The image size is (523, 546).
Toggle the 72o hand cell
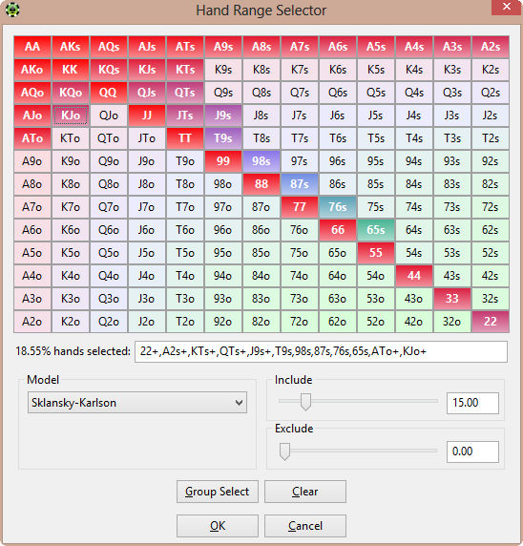point(300,322)
